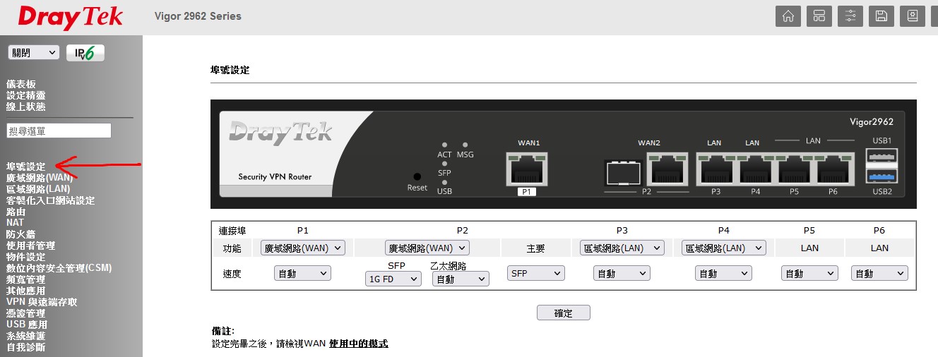
Task: Click the sliders settings icon
Action: click(x=850, y=16)
